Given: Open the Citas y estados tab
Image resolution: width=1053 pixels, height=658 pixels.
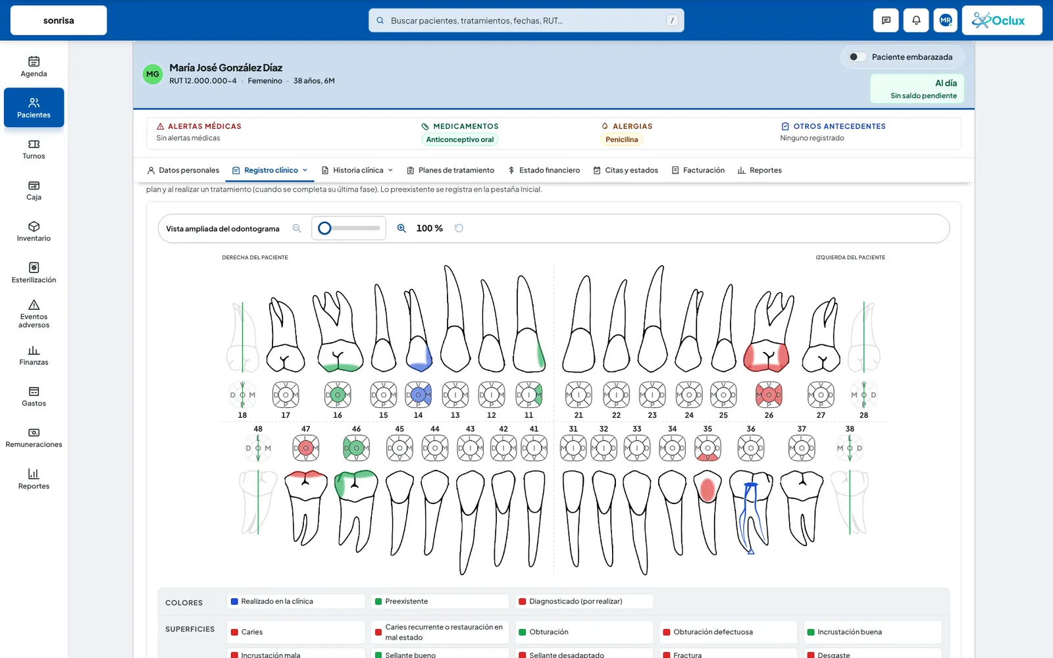Looking at the screenshot, I should (626, 170).
